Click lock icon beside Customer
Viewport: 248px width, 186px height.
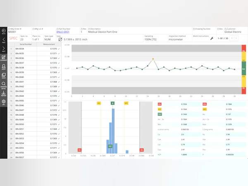tap(225, 29)
